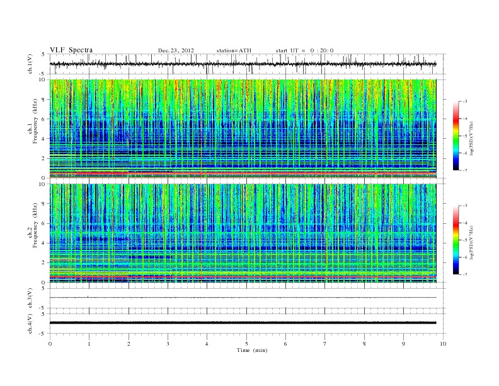Click the "ch.3(V)" axis label

30,298
